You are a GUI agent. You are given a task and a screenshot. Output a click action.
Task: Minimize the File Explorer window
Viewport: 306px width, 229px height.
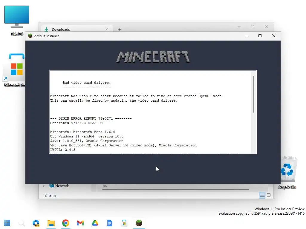(239, 27)
